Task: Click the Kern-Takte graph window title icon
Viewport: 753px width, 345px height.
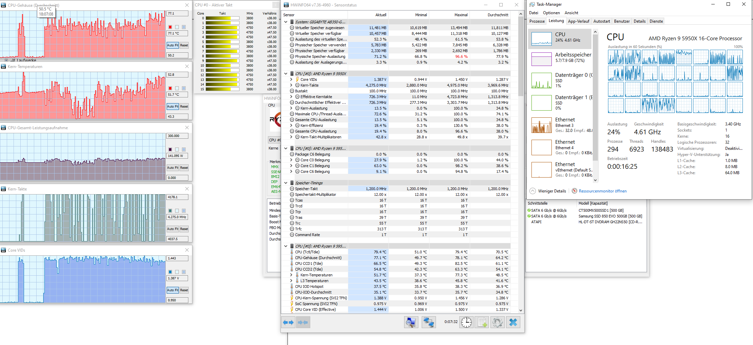Action: [x=3, y=189]
